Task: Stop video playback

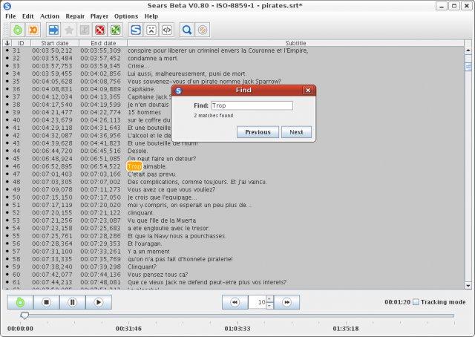Action: pos(46,302)
